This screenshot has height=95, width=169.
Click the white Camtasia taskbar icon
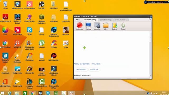(64, 93)
